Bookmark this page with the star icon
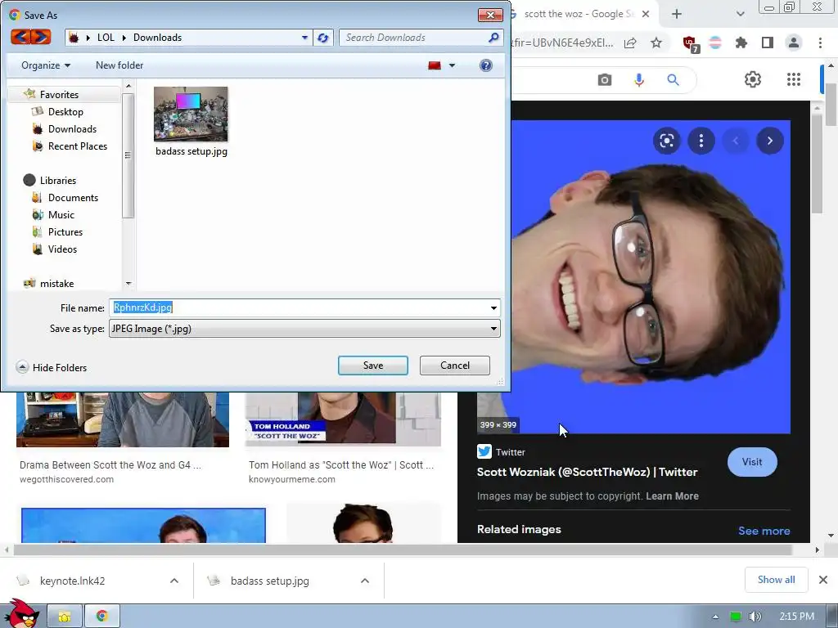The height and width of the screenshot is (628, 838). click(656, 43)
